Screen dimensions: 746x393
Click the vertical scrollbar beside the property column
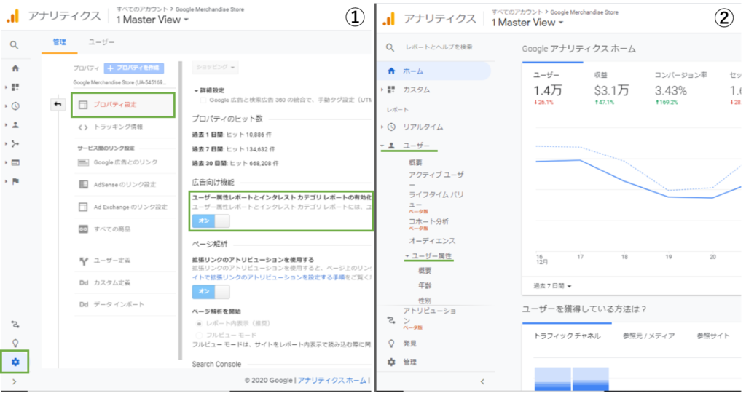pyautogui.click(x=181, y=209)
